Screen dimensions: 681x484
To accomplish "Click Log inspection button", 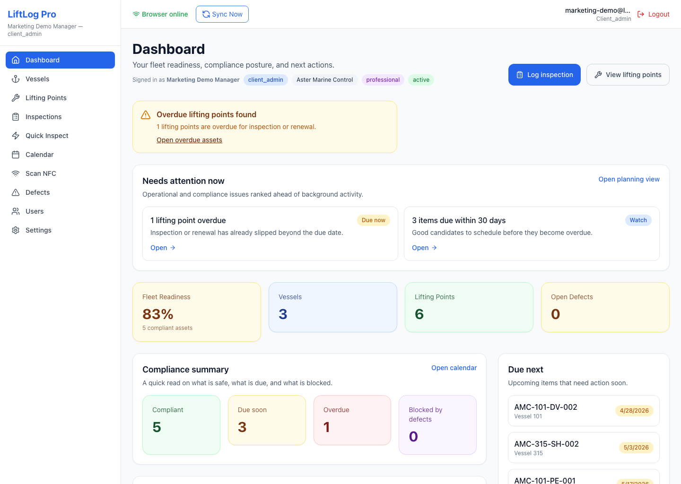I will click(x=544, y=75).
